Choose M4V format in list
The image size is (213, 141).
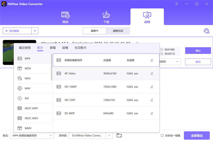[33, 88]
